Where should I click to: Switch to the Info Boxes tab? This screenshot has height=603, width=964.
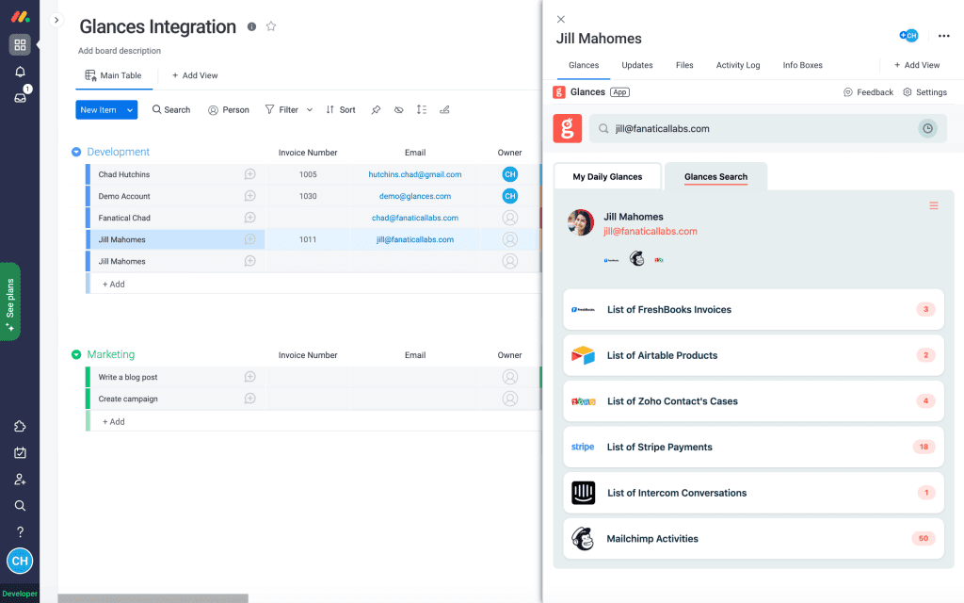point(802,65)
